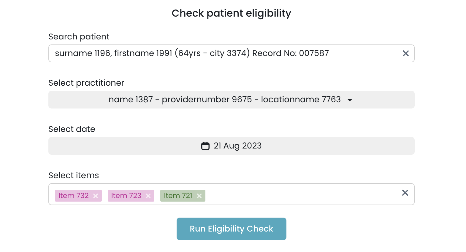This screenshot has width=466, height=252.
Task: Remove Item 732 via its small x
Action: 96,196
